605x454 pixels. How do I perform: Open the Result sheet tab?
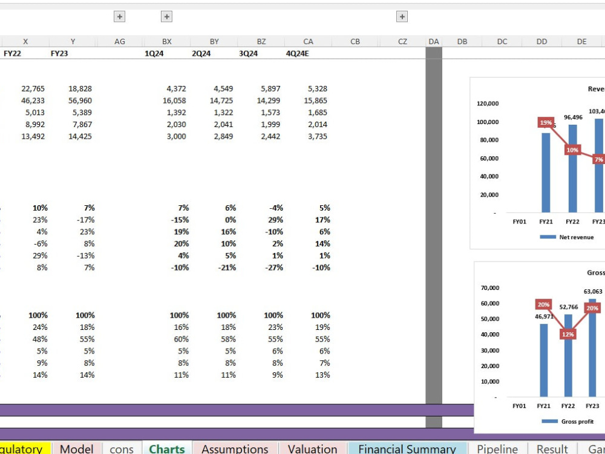click(552, 448)
